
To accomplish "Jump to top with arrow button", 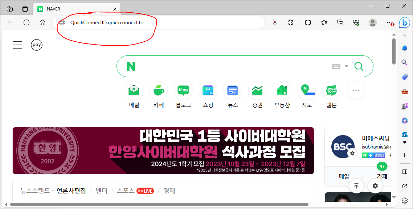I will click(356, 186).
